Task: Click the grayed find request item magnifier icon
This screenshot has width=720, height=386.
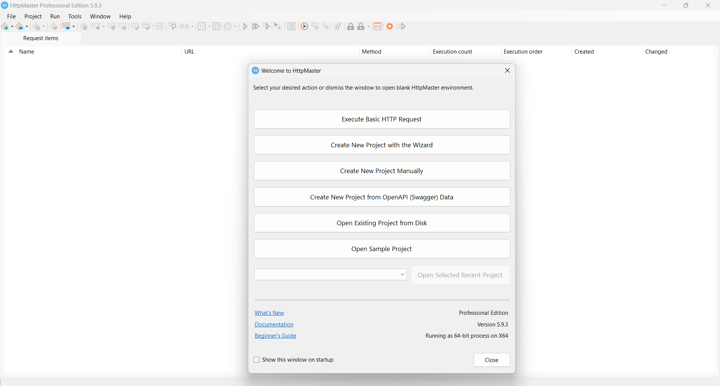Action: [x=172, y=26]
